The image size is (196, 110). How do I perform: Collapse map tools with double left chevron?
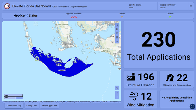click(117, 41)
